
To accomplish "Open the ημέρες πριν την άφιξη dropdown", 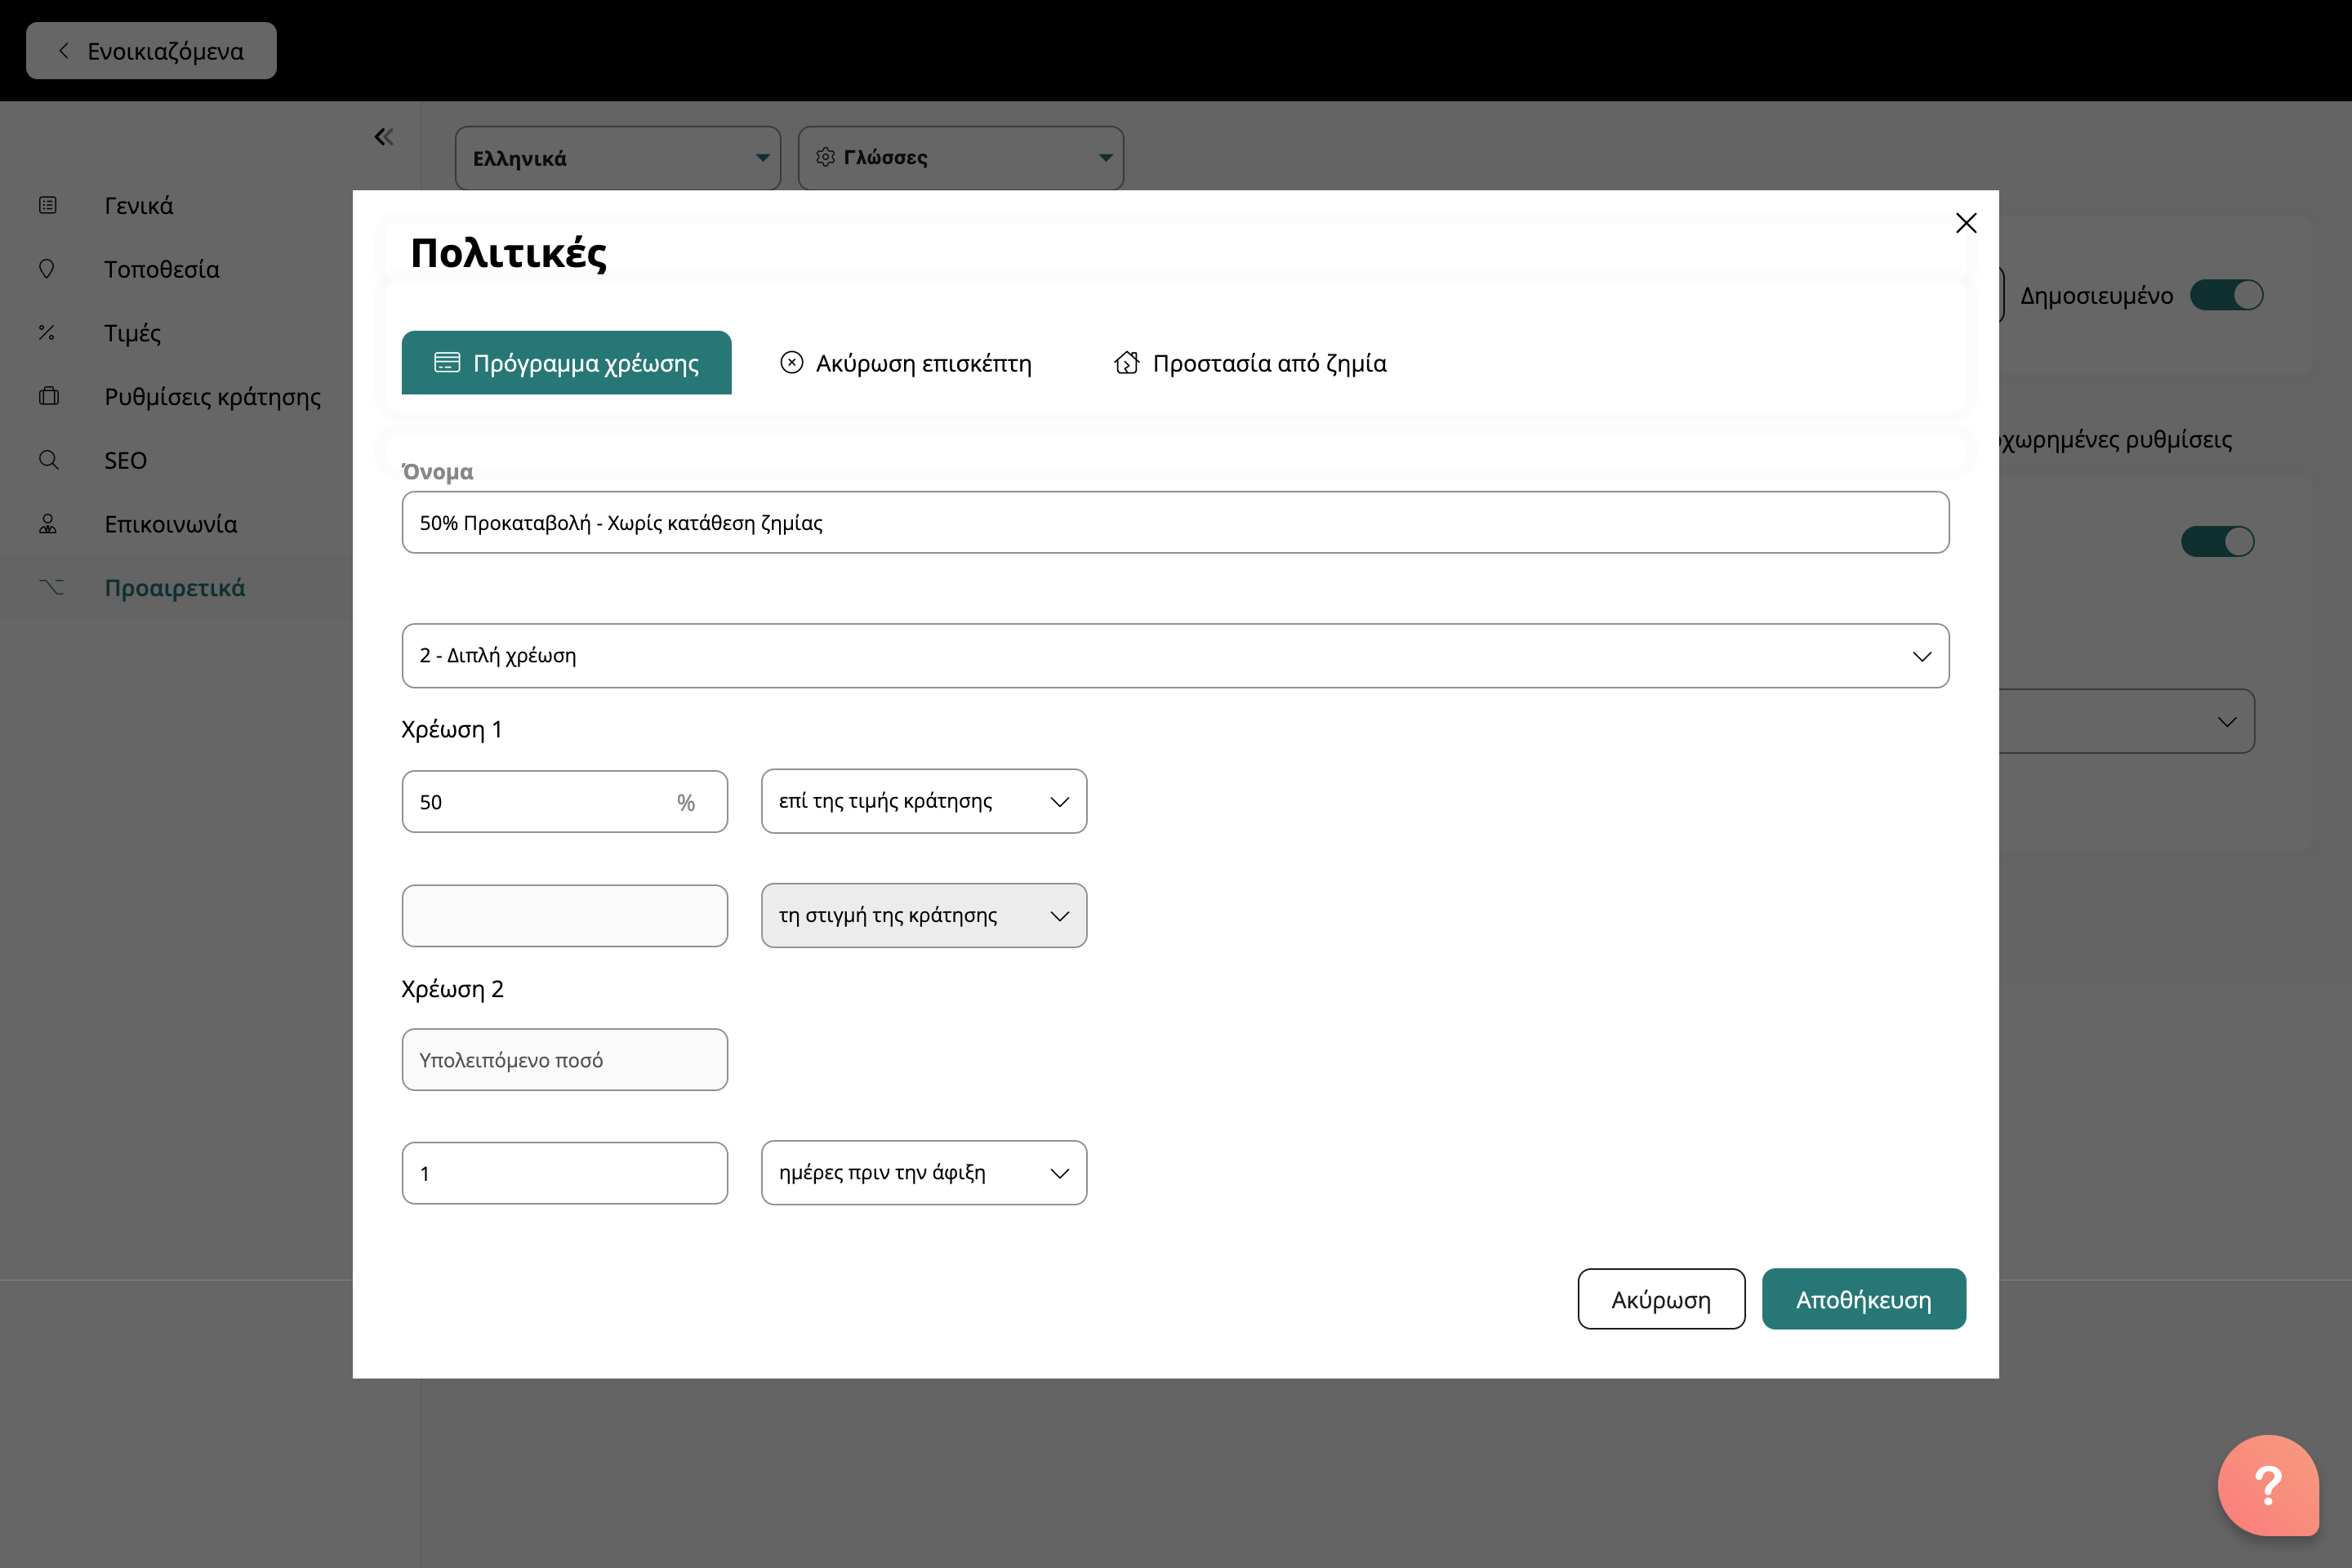I will tap(923, 1173).
